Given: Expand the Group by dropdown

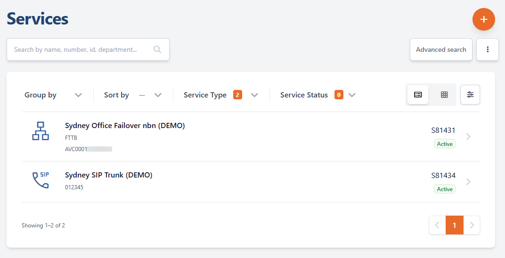Looking at the screenshot, I should pos(53,95).
